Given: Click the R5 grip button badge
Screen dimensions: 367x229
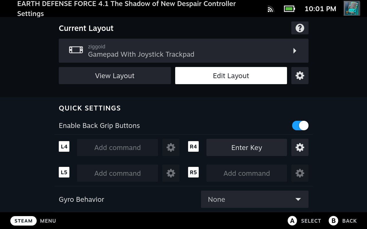Looking at the screenshot, I should pos(194,172).
